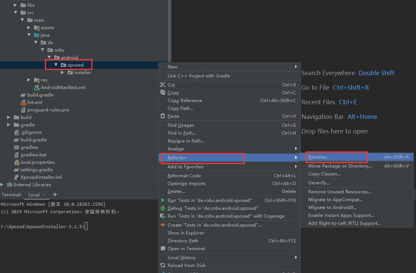Select Show in Explorer
Viewport: 416px width, 273px height.
tap(229, 233)
